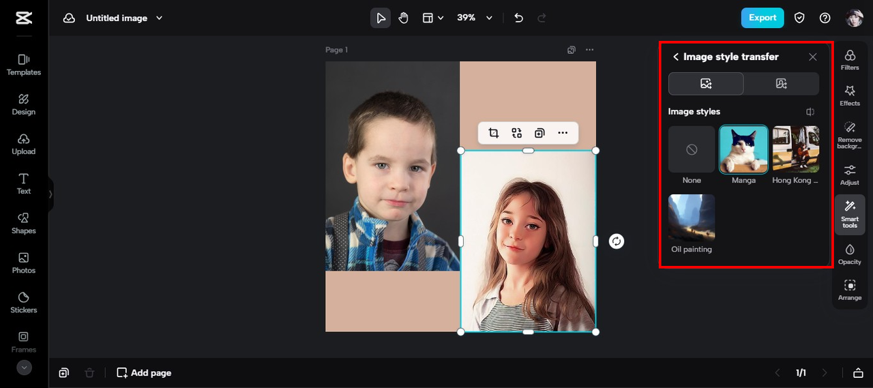Click the Page 1 label
This screenshot has height=388, width=873.
pyautogui.click(x=336, y=50)
